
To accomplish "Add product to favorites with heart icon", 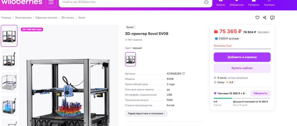I will [257, 18].
